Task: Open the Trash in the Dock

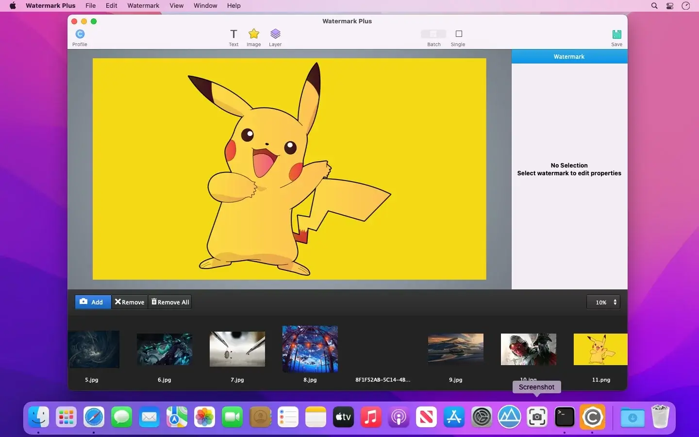Action: click(660, 417)
